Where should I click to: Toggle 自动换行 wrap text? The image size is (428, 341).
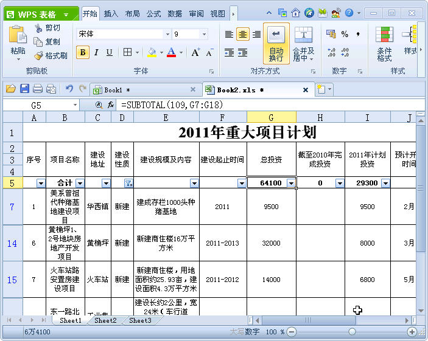(x=276, y=44)
